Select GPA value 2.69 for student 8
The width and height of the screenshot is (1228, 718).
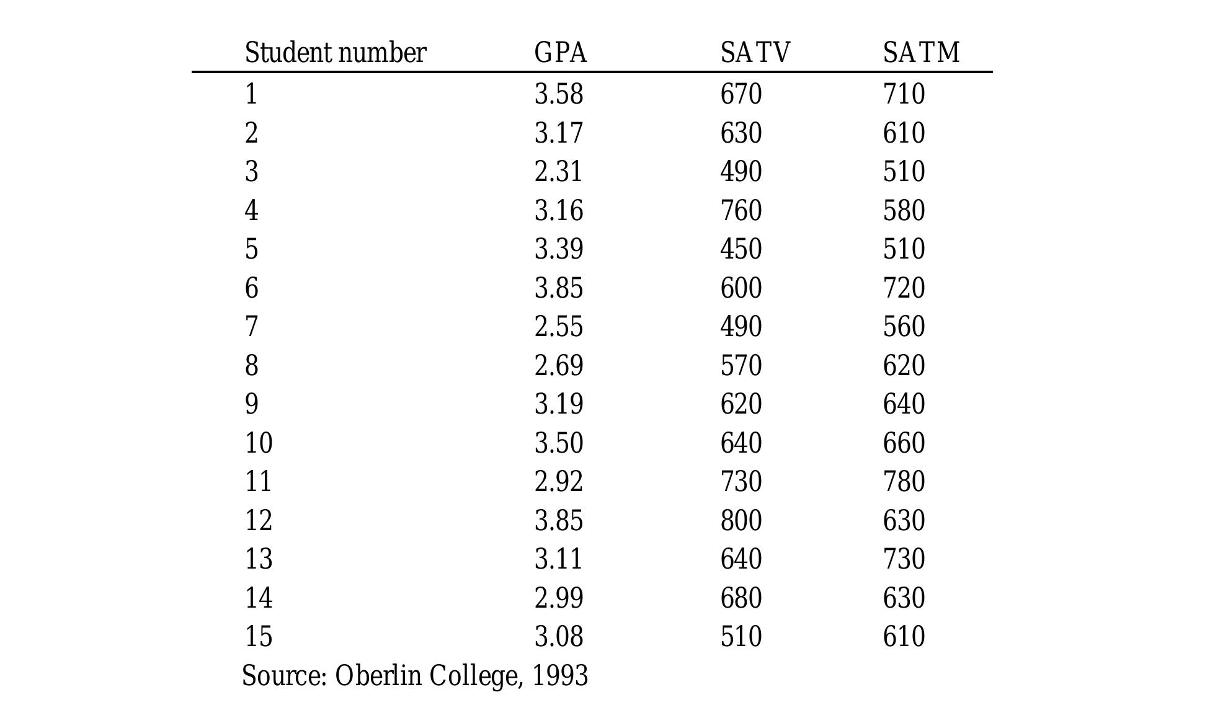558,366
